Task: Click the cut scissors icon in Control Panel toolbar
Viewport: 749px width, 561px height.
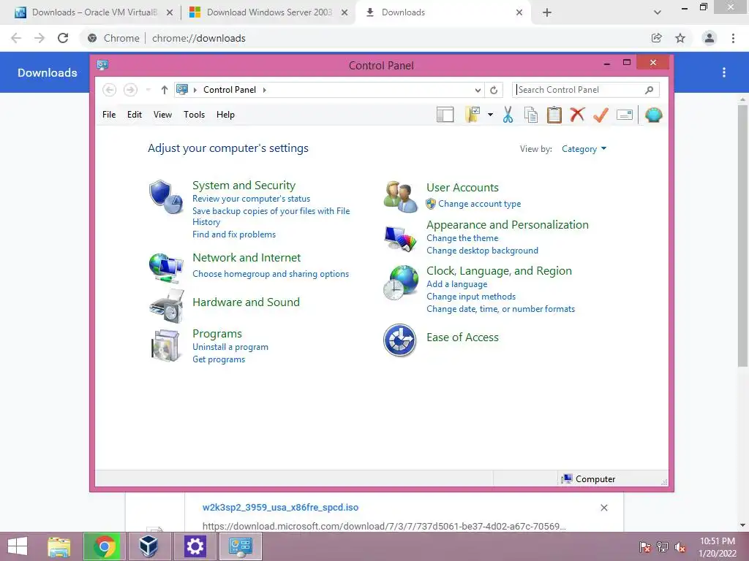Action: (x=508, y=115)
